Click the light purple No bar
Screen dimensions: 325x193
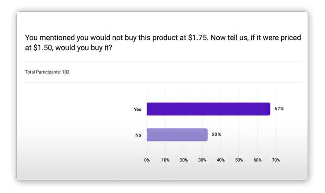click(x=177, y=135)
